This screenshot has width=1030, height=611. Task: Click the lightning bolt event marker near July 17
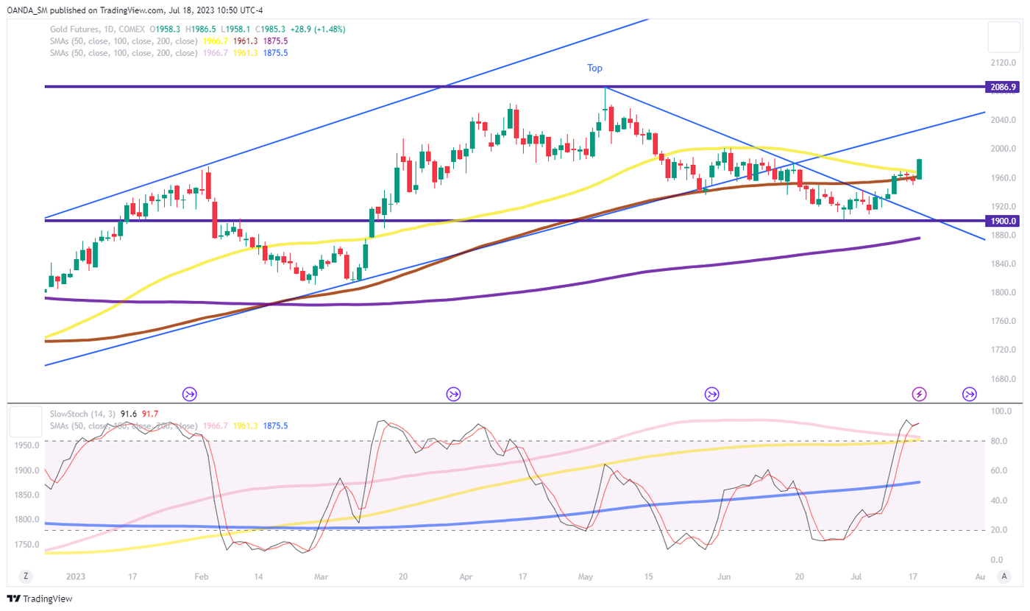pos(919,395)
